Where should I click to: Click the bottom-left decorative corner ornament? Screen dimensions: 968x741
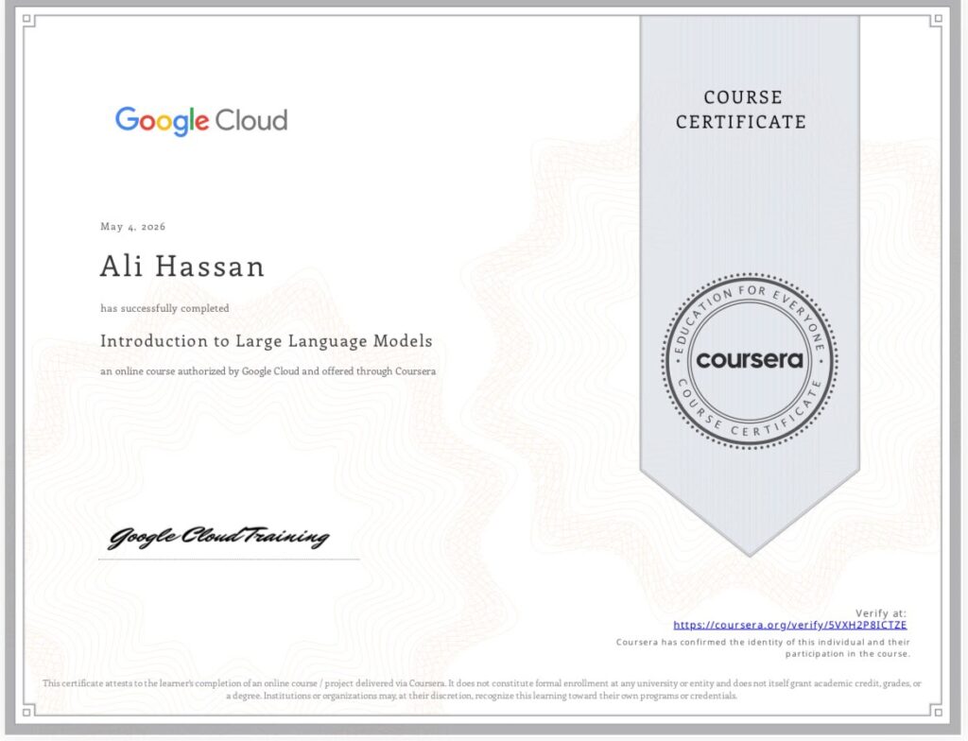(x=27, y=711)
